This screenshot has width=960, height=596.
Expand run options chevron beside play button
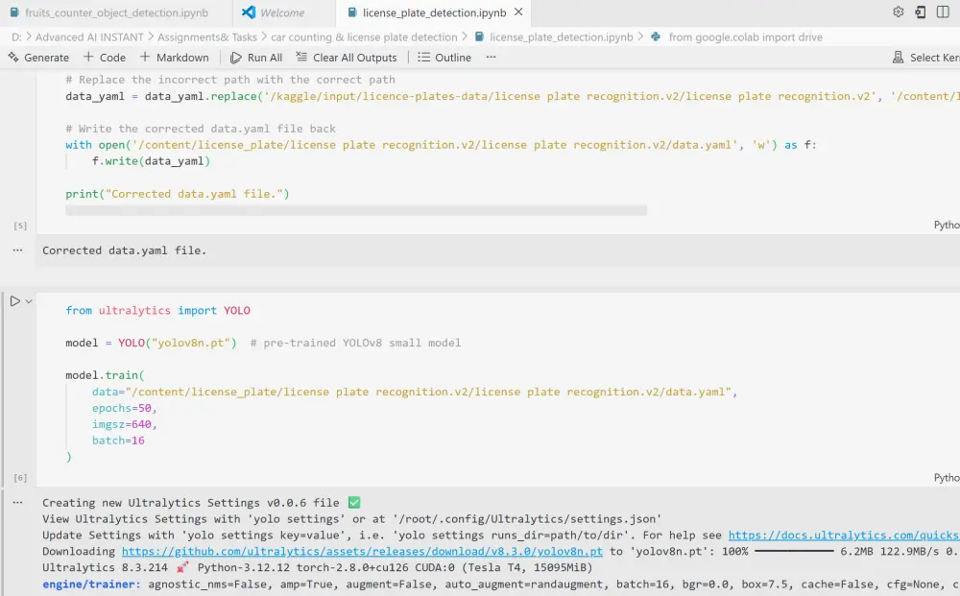29,301
